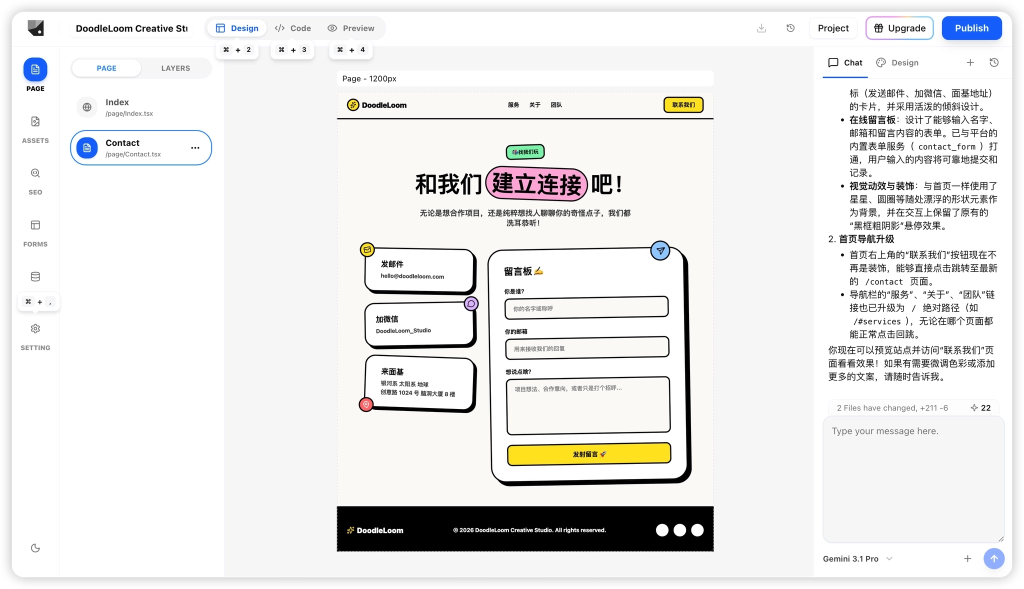The width and height of the screenshot is (1024, 589).
Task: Toggle dark mode moon icon
Action: (35, 548)
